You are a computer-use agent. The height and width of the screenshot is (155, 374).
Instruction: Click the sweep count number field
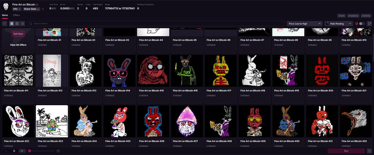pyautogui.click(x=14, y=151)
